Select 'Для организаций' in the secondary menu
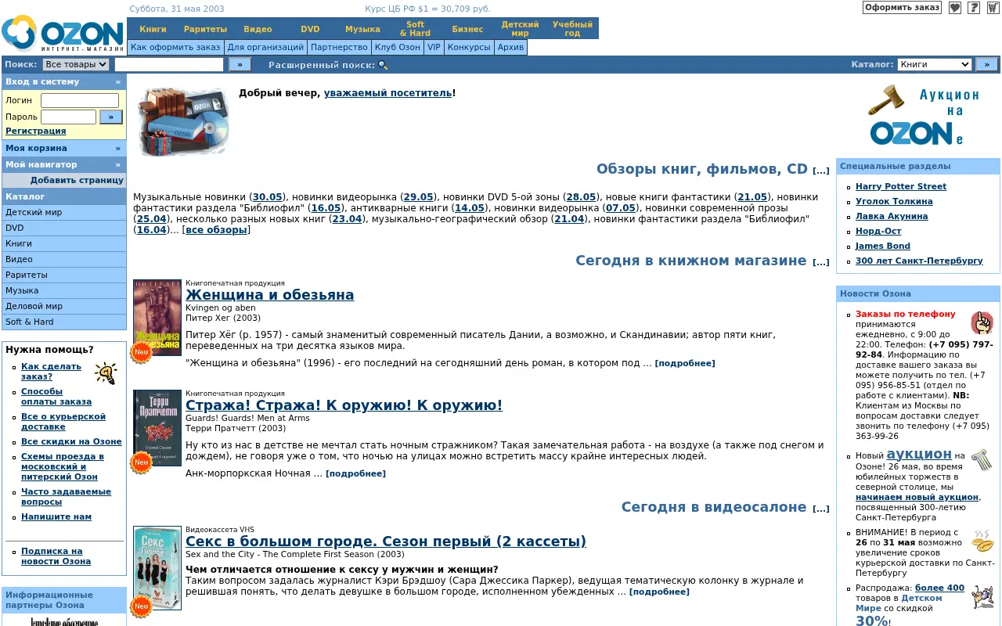1002x626 pixels. (265, 48)
